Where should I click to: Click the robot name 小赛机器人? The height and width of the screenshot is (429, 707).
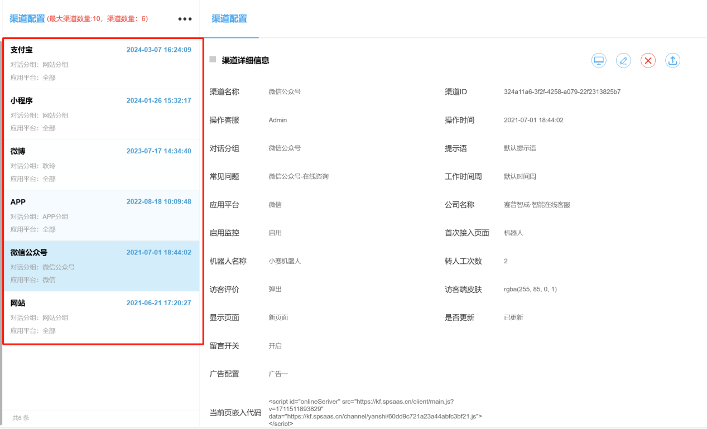point(285,261)
